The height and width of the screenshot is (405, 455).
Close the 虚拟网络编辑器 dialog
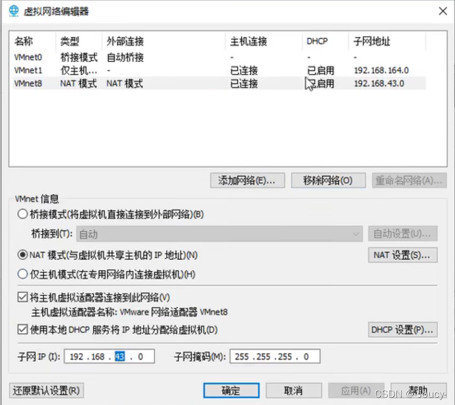(x=442, y=11)
